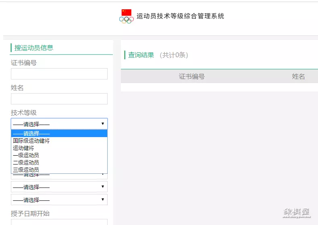
Task: Choose 三级运动员 from the options
Action: click(26, 170)
